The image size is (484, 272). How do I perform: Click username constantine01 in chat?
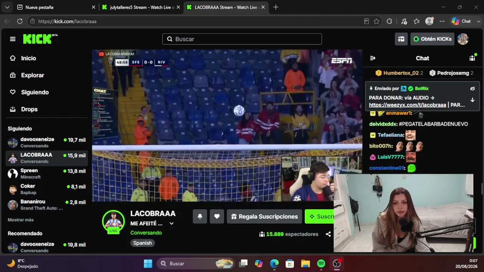click(x=387, y=168)
